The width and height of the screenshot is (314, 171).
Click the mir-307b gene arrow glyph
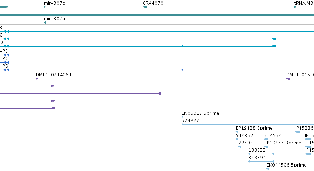pyautogui.click(x=45, y=7)
